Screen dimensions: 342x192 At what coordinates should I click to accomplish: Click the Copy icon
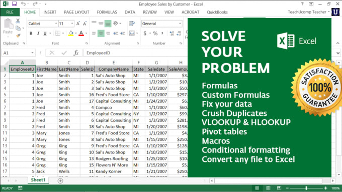click(x=18, y=28)
